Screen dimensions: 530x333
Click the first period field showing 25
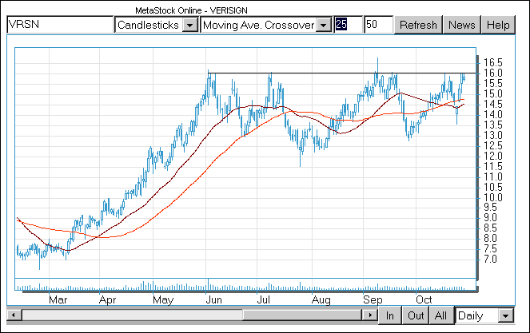pos(348,25)
